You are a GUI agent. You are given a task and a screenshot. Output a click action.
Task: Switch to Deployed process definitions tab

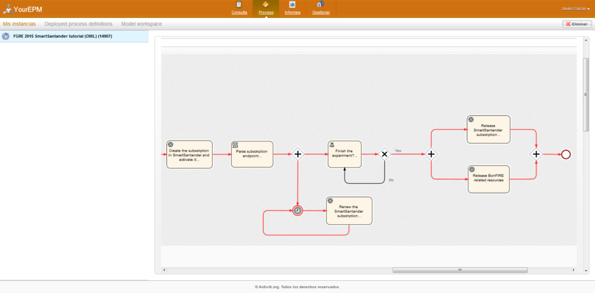pos(78,24)
